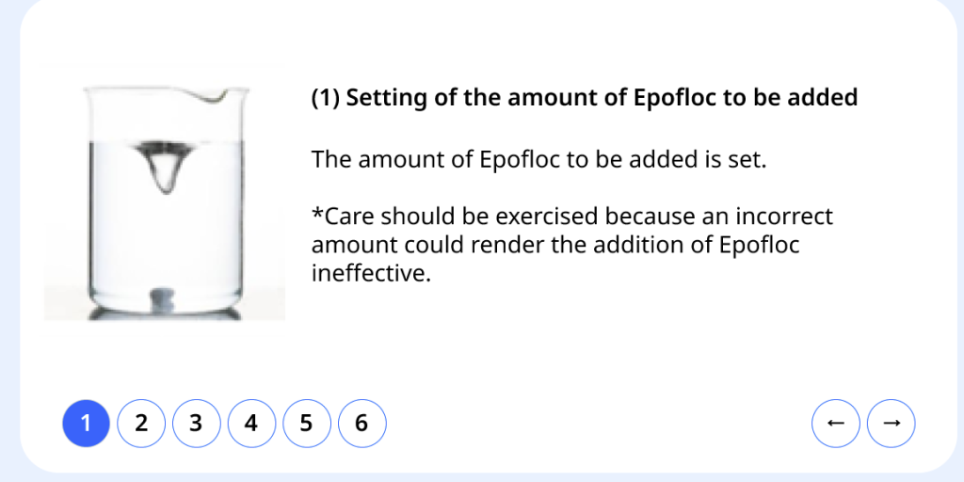This screenshot has width=964, height=482.
Task: Click the sentence "The amount of Epofloc to be added is set."
Action: (539, 159)
